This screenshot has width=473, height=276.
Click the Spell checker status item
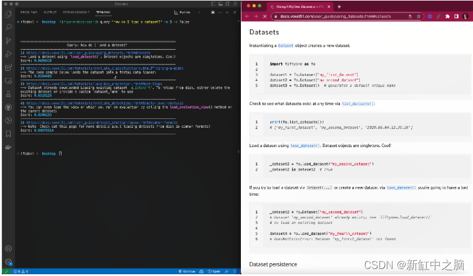[x=214, y=271]
